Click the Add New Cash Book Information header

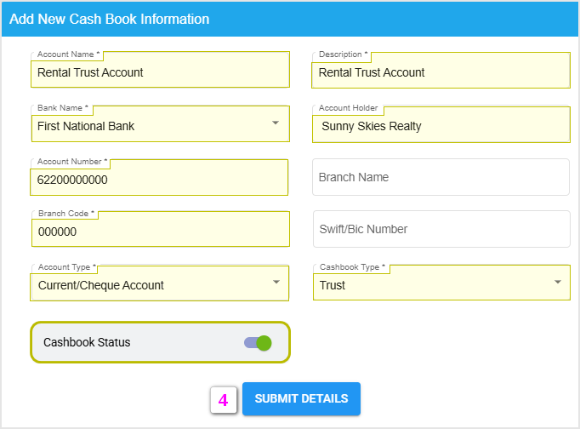(109, 19)
